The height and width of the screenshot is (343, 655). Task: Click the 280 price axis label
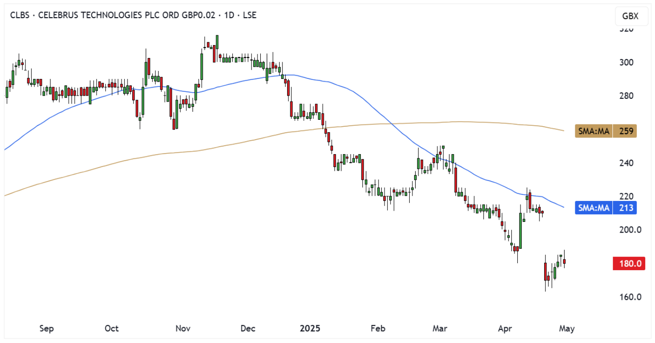coord(627,96)
